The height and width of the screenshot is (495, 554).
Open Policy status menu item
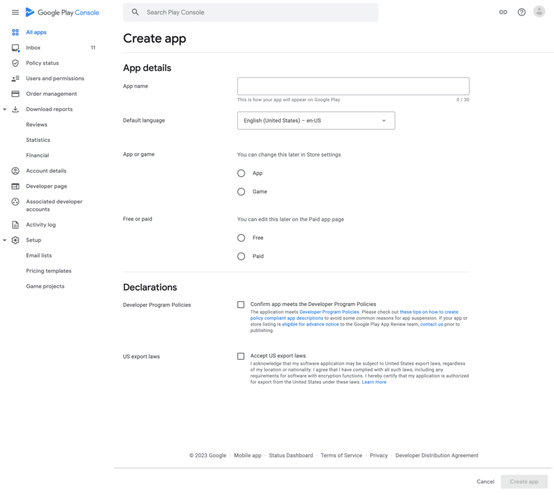tap(42, 63)
